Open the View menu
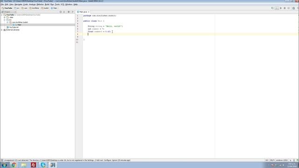 tap(11, 4)
